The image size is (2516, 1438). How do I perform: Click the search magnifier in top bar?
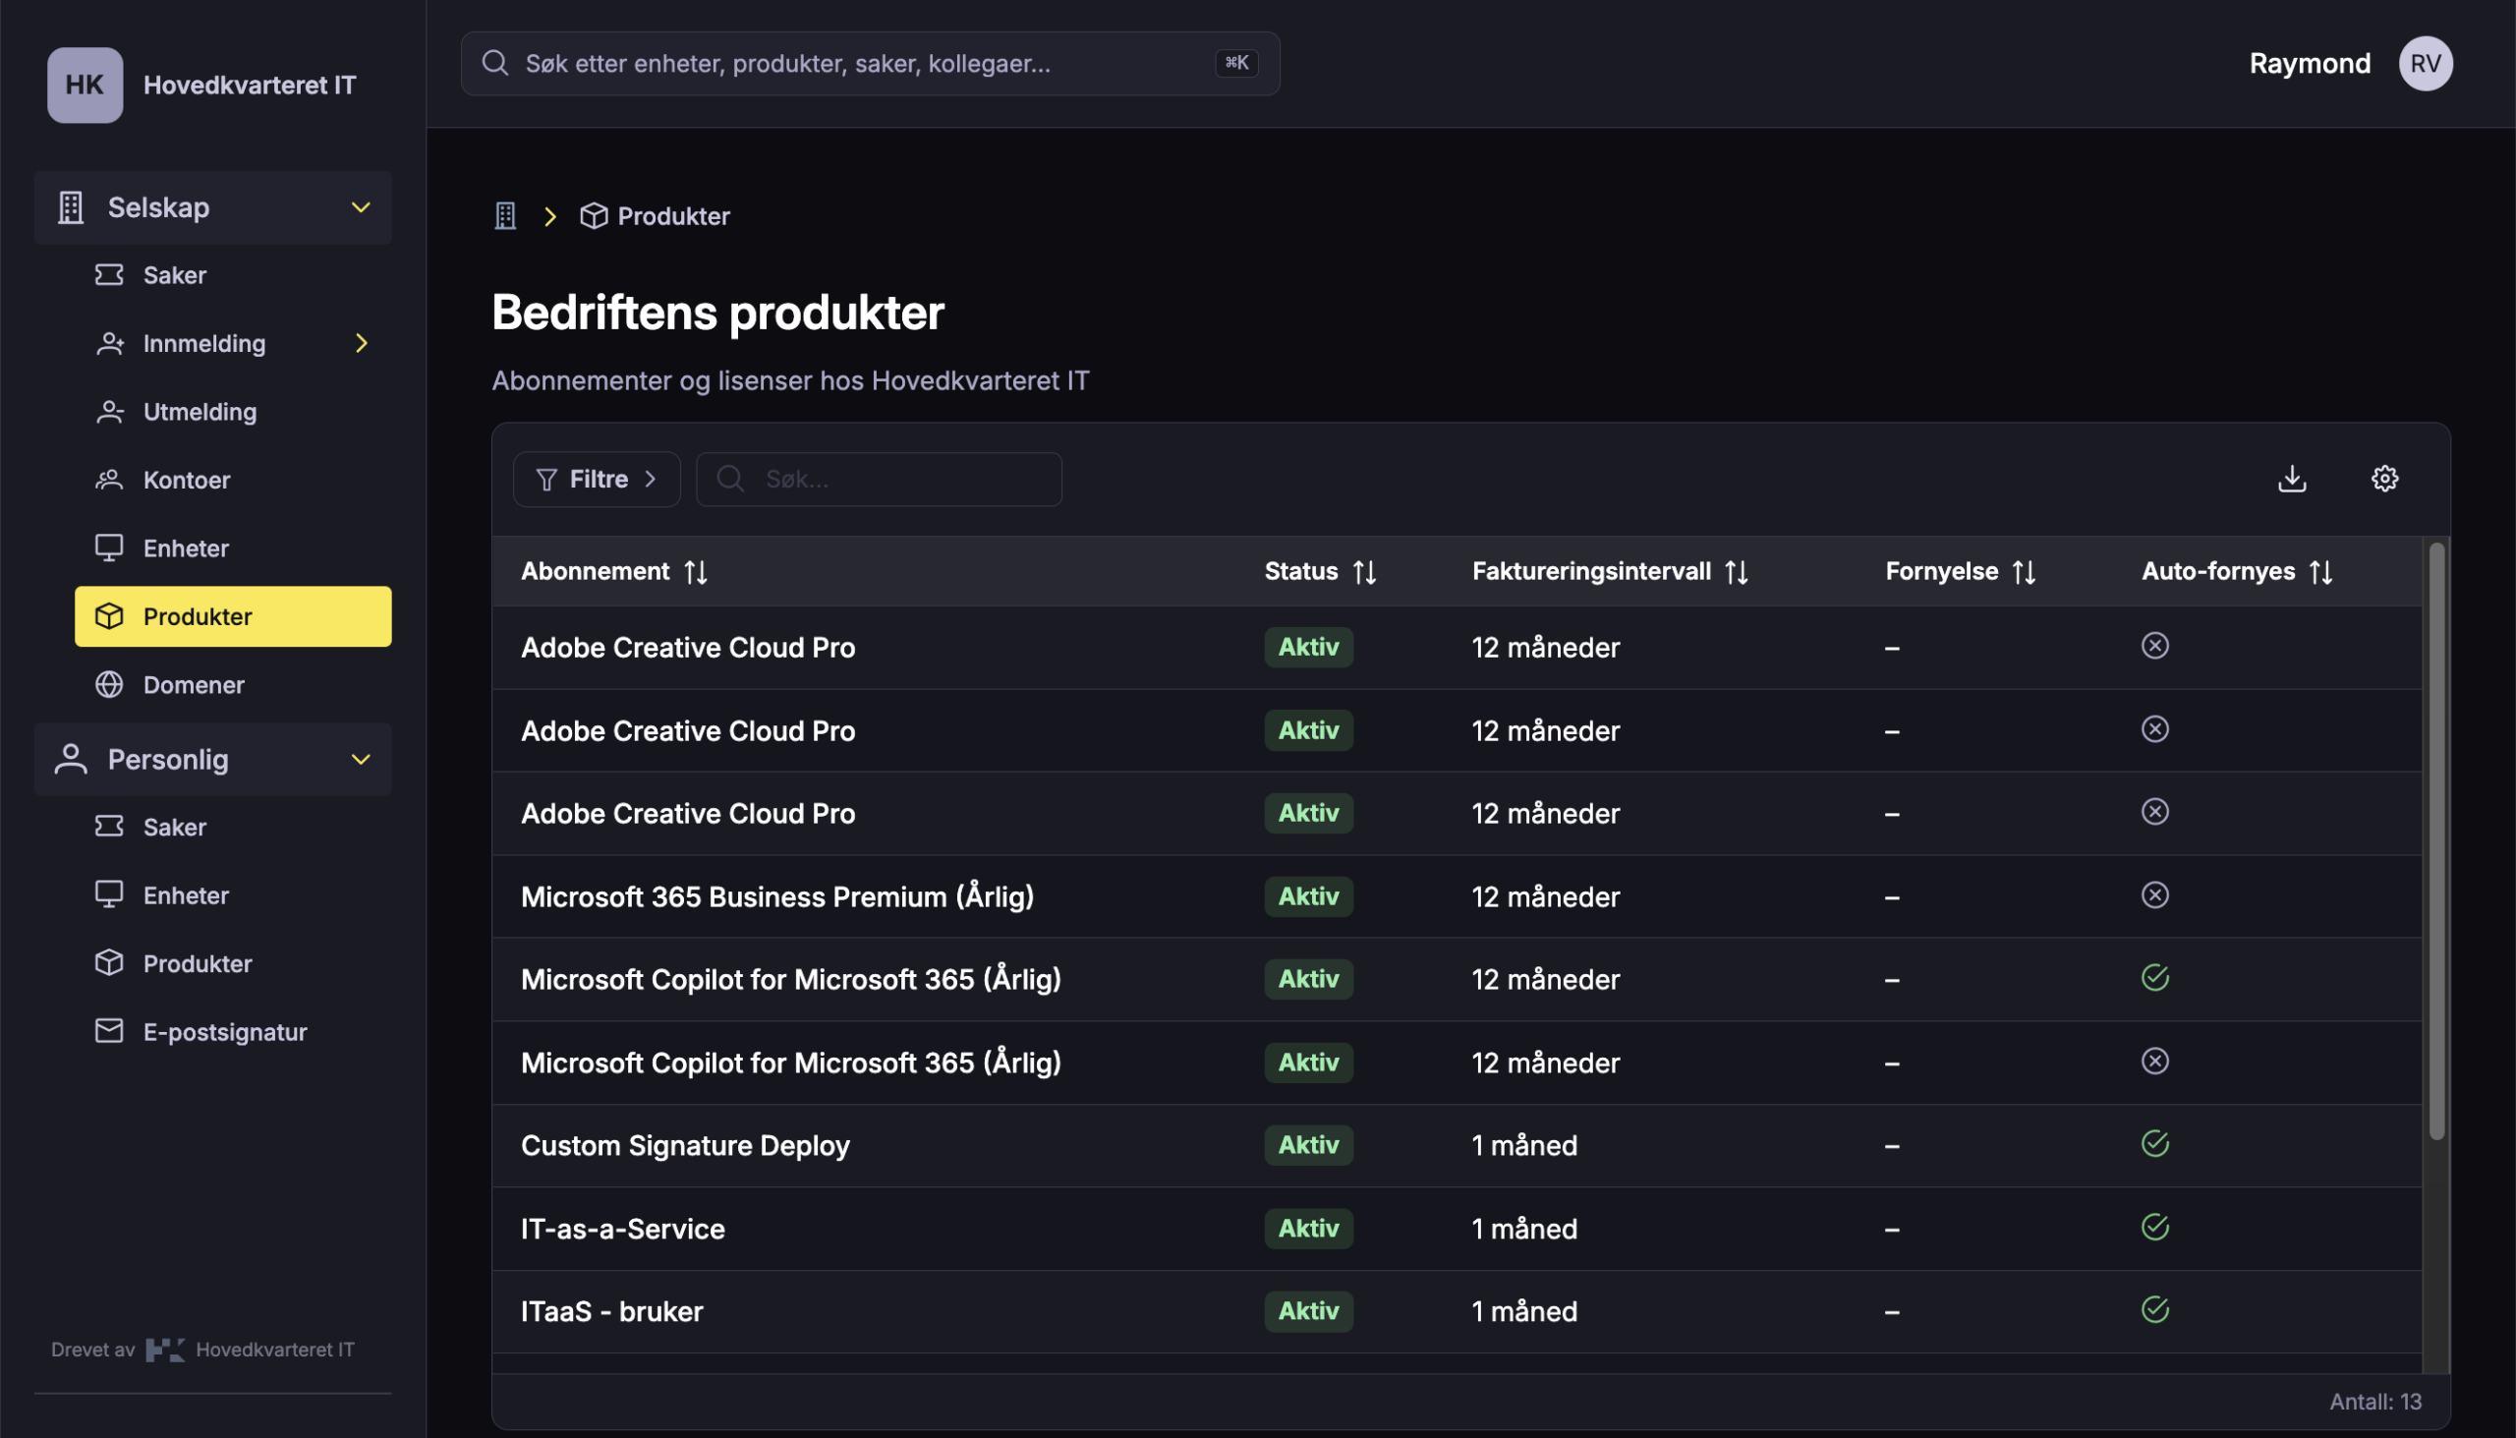click(494, 63)
